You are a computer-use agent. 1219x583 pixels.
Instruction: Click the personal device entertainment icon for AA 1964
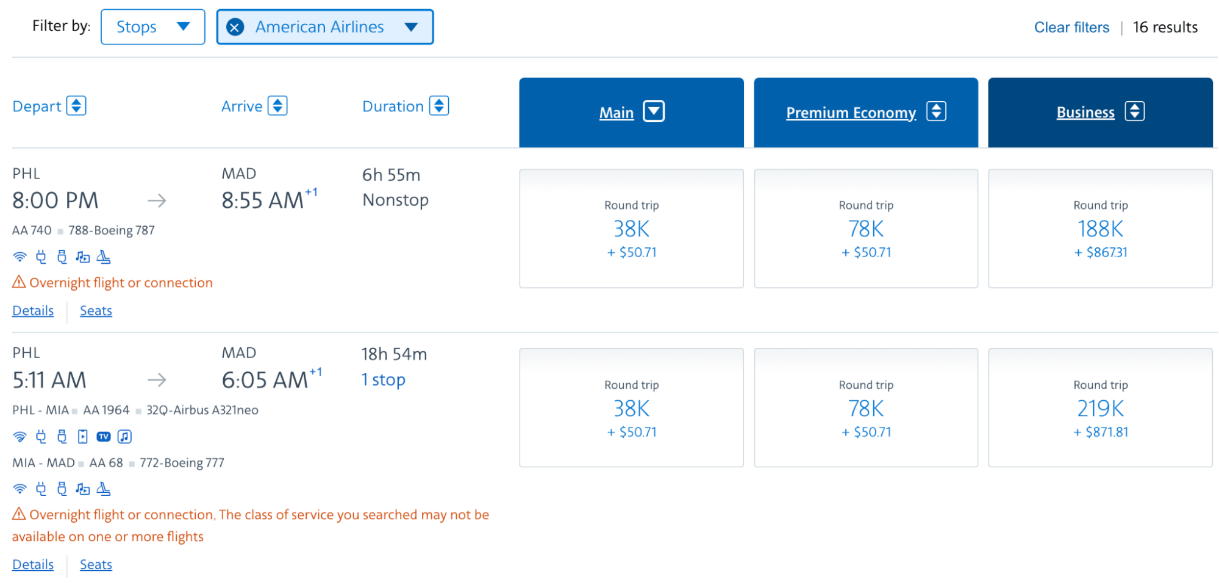pyautogui.click(x=83, y=437)
